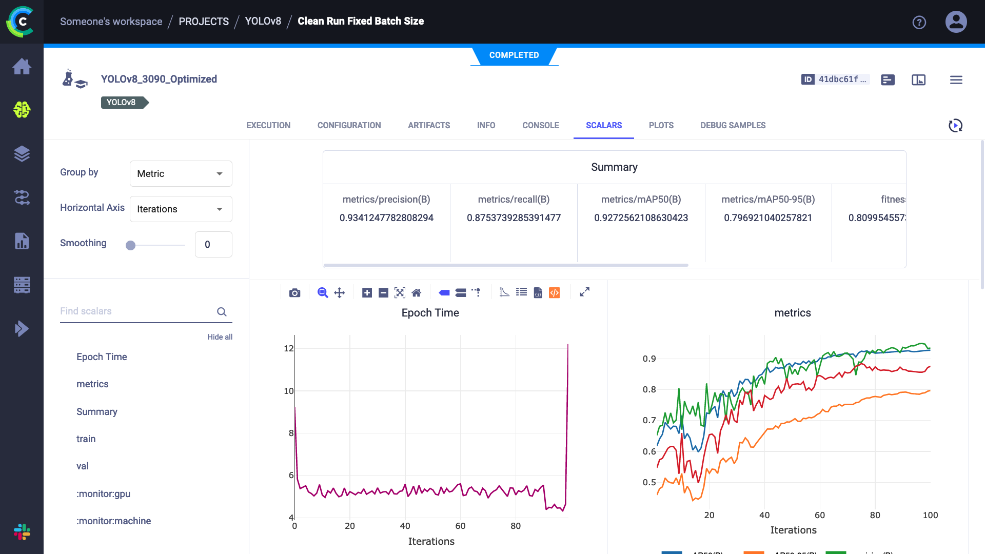Screen dimensions: 985x554
Task: Click the auto-refresh icon near tabs
Action: click(955, 126)
